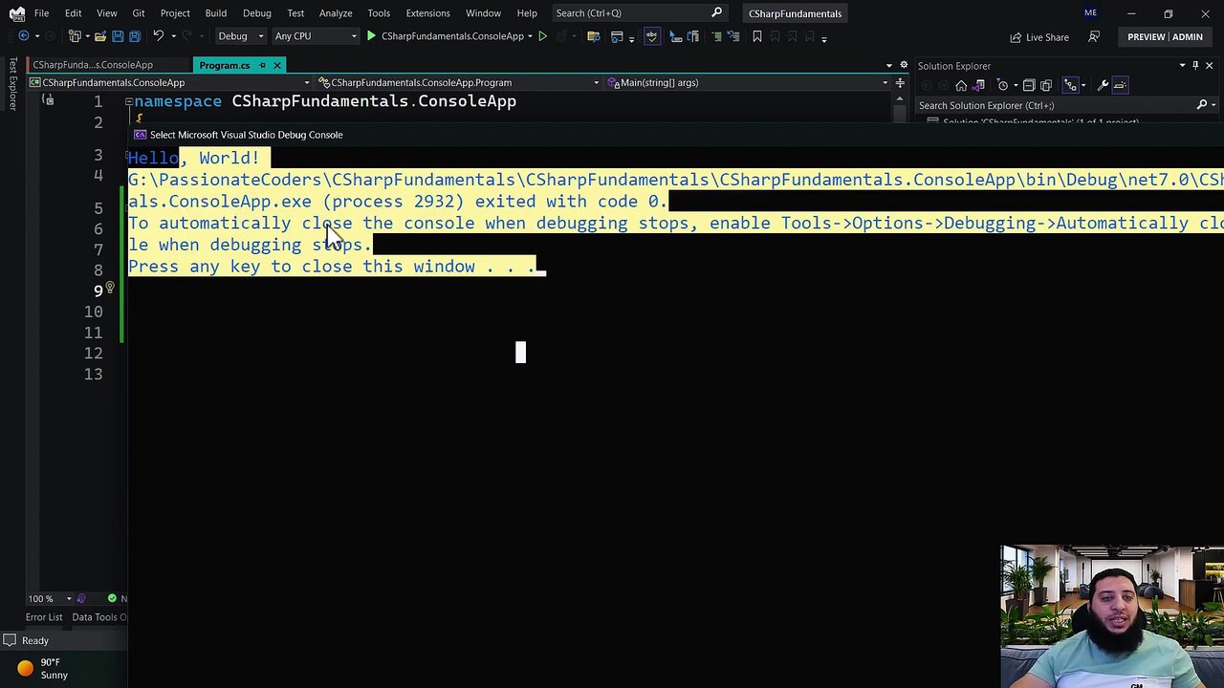Click the Pending Changes Filter clock icon

(1003, 85)
